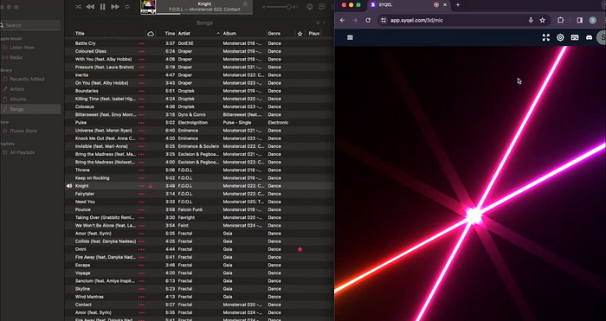Show lyrics with speech bubble icon
The height and width of the screenshot is (321, 606).
(321, 7)
